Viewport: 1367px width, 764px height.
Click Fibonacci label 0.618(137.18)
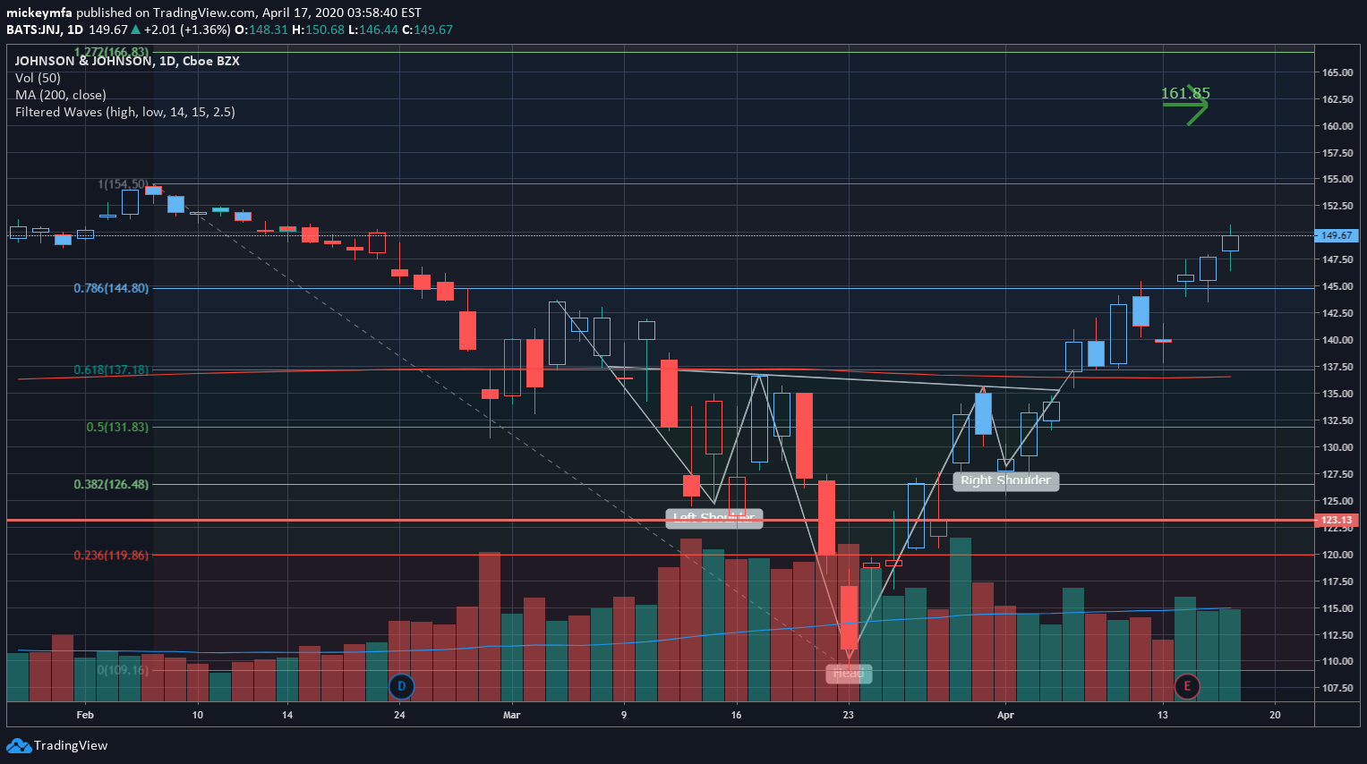[111, 369]
